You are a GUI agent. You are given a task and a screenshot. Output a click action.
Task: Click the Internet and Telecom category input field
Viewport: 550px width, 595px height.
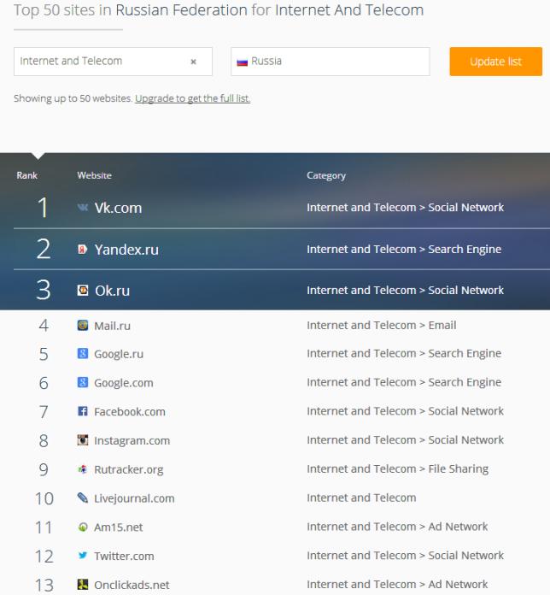point(113,62)
